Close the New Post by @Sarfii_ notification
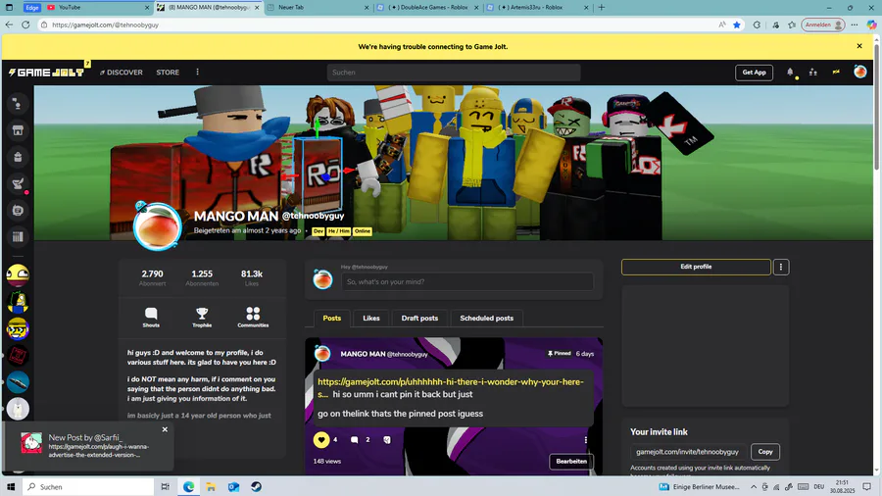 (x=165, y=429)
